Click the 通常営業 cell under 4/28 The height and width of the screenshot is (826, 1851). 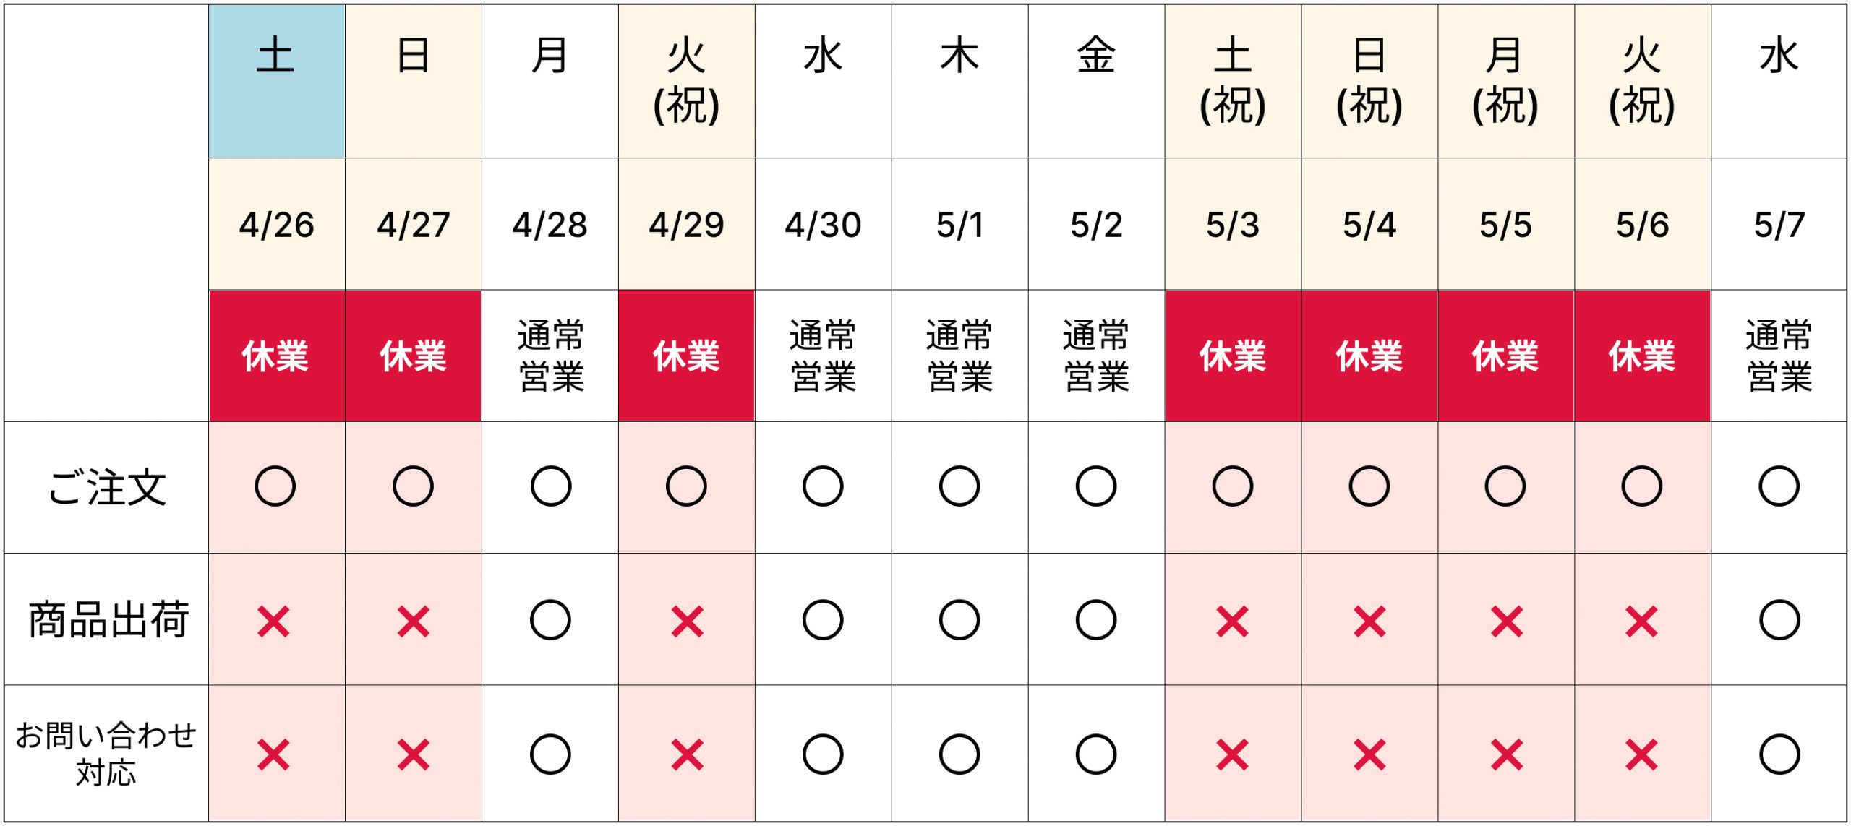click(x=550, y=356)
